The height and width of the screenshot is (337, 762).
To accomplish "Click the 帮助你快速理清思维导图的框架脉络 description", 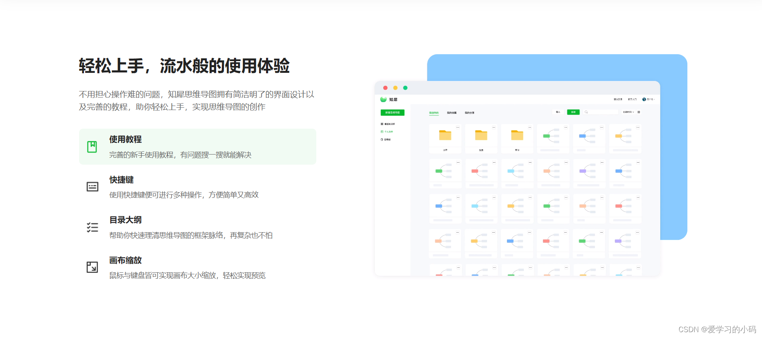I will click(191, 235).
